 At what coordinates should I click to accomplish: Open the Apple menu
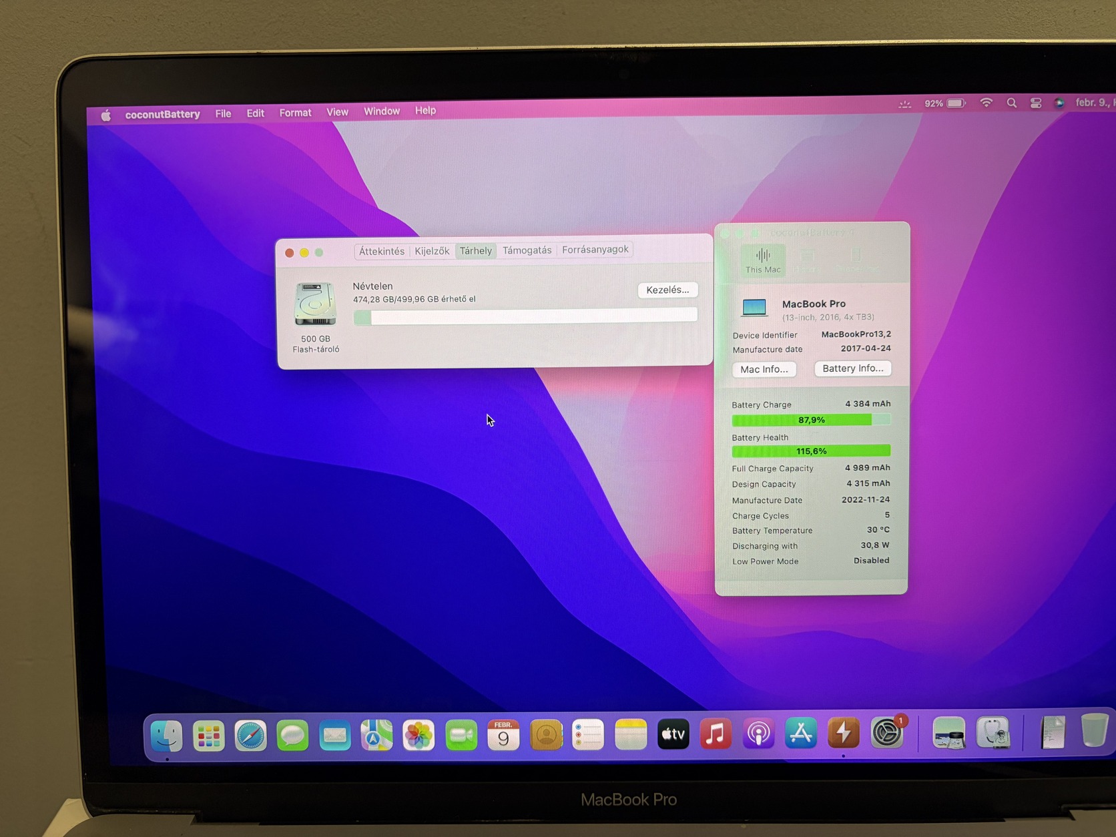point(106,115)
